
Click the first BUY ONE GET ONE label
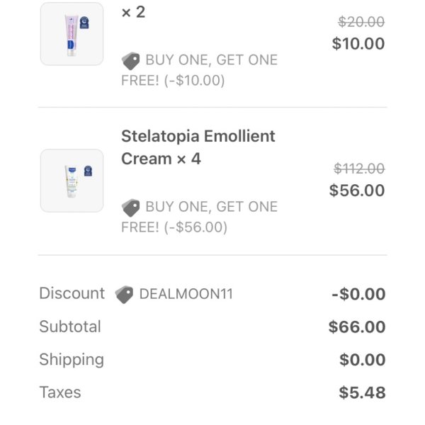[x=211, y=60]
